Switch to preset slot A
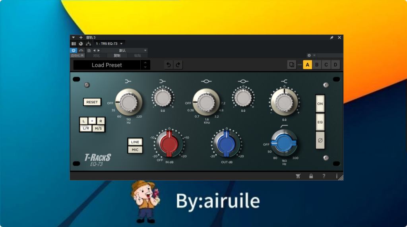Viewport: 407px width, 227px height. point(308,65)
